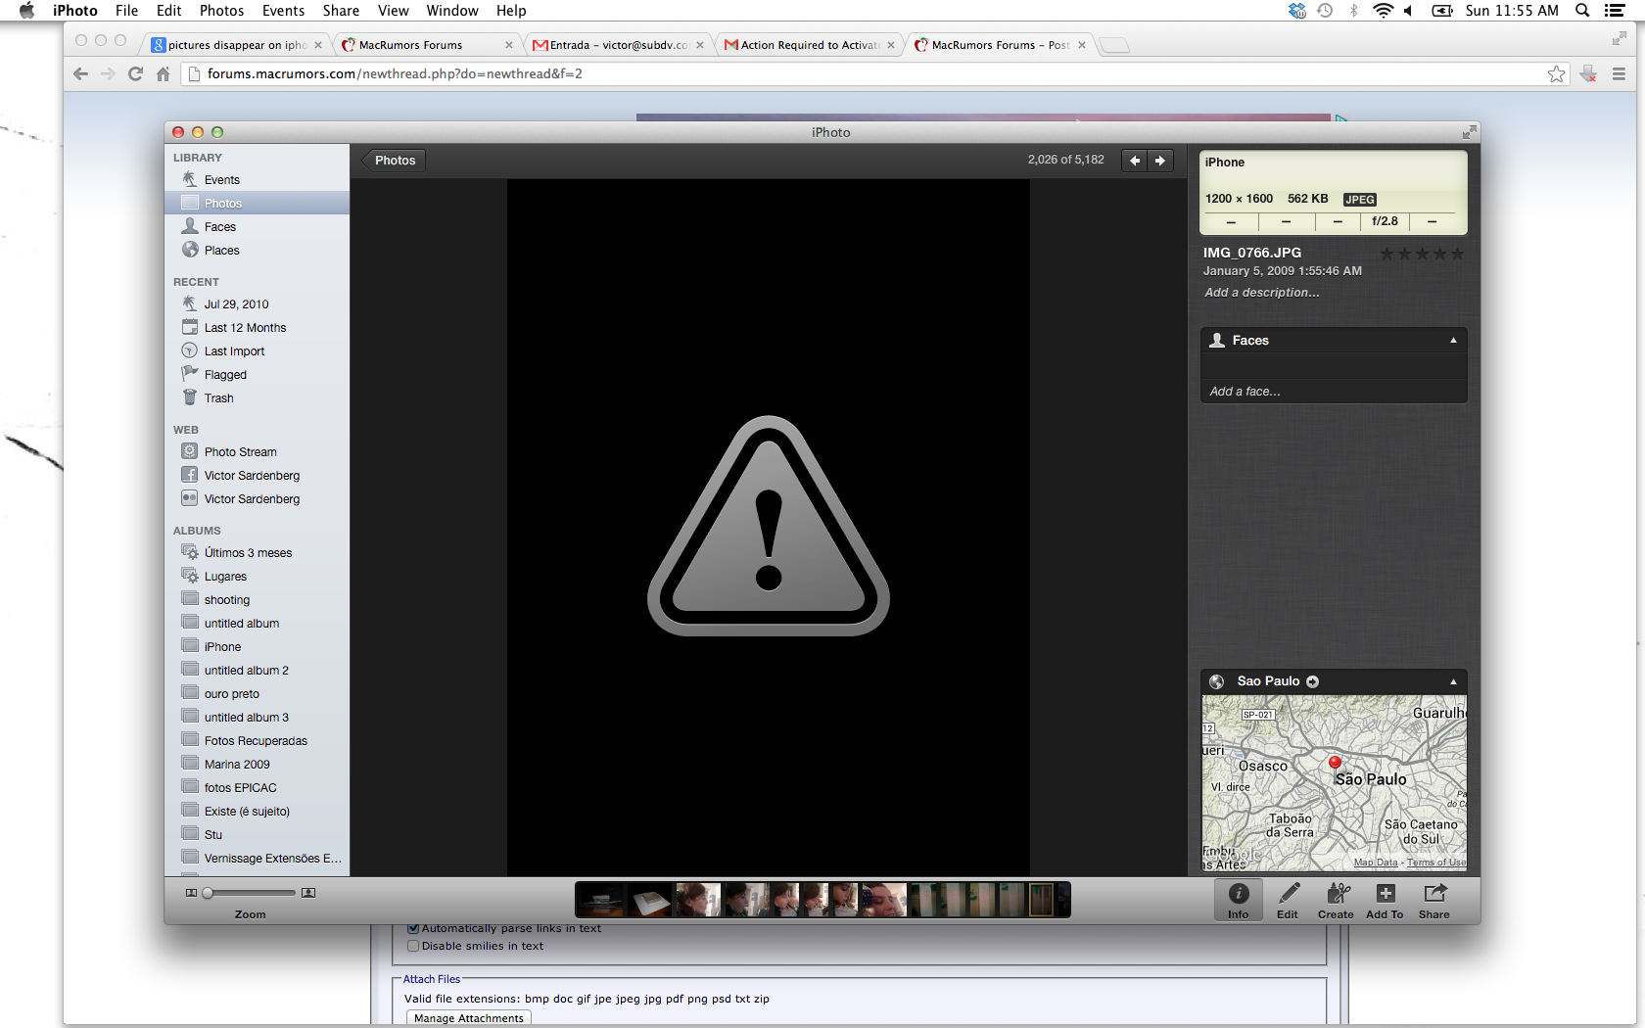Enter full screen via iPhoto corner icon

(1469, 132)
